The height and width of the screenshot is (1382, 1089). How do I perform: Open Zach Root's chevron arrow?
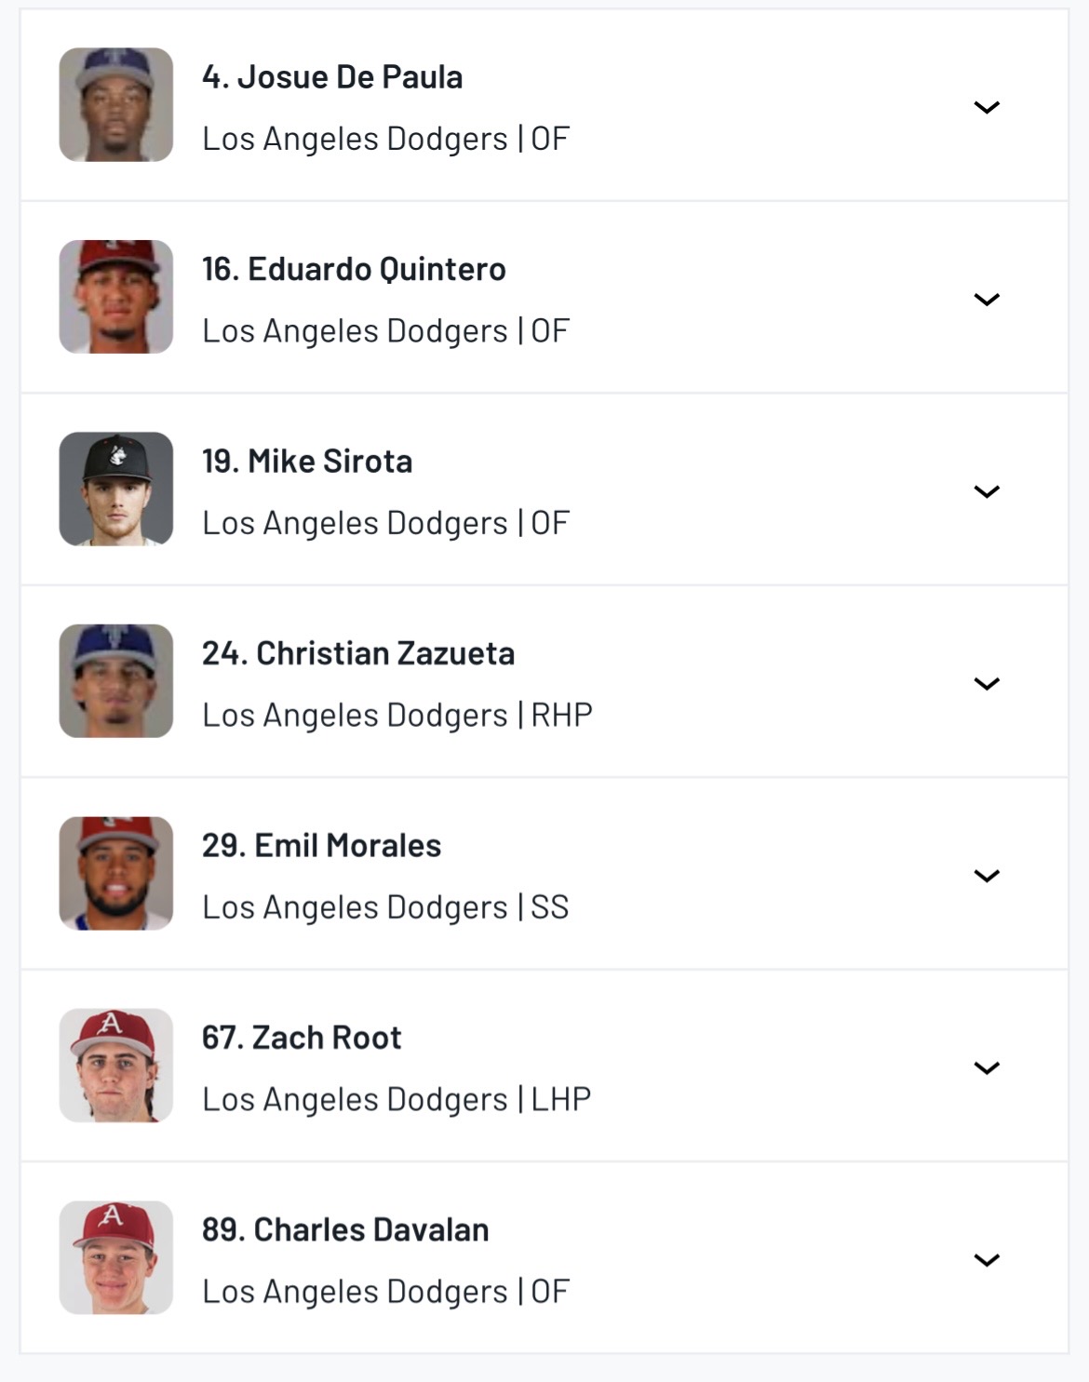[986, 1067]
